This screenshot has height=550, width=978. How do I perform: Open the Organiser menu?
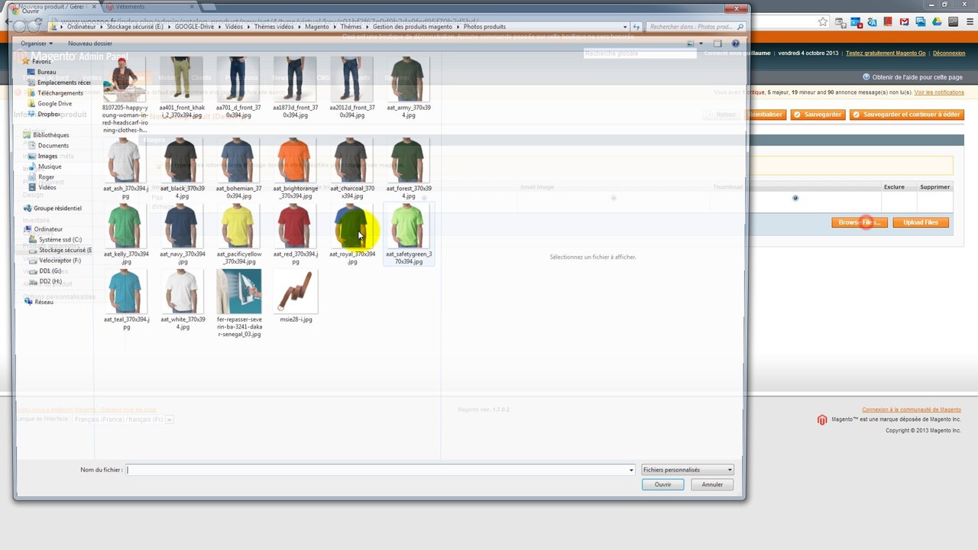(x=37, y=44)
